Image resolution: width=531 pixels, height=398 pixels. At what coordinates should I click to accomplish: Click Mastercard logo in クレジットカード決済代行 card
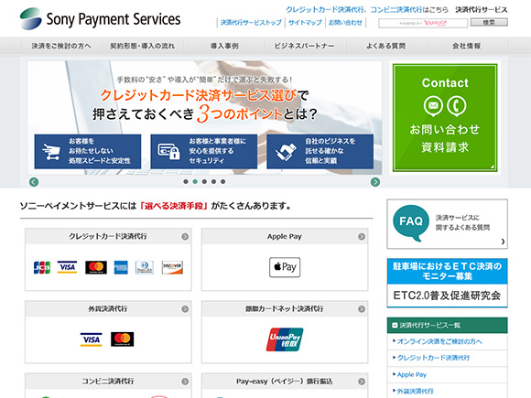[x=96, y=267]
